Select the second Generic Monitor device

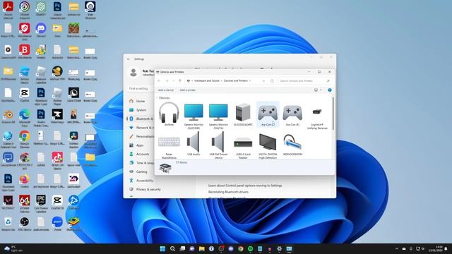pos(218,116)
